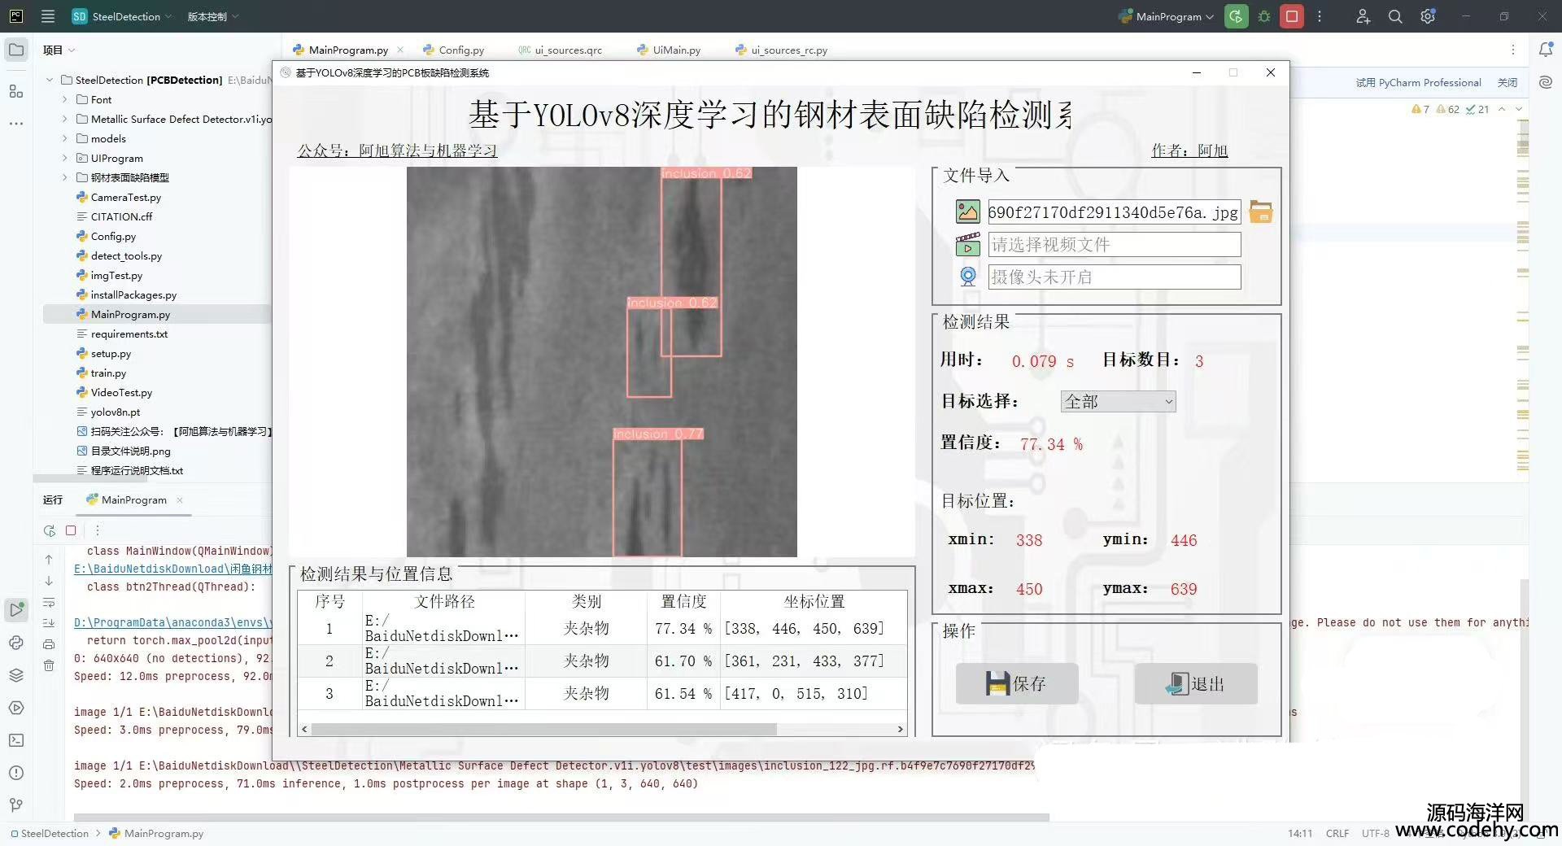Open the anaconda3 envs path link in console
Viewport: 1562px width, 846px height.
click(172, 622)
